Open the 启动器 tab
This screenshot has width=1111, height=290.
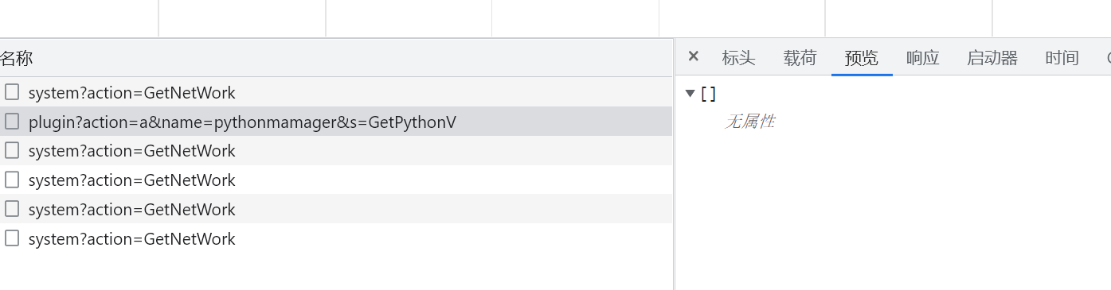pos(992,57)
